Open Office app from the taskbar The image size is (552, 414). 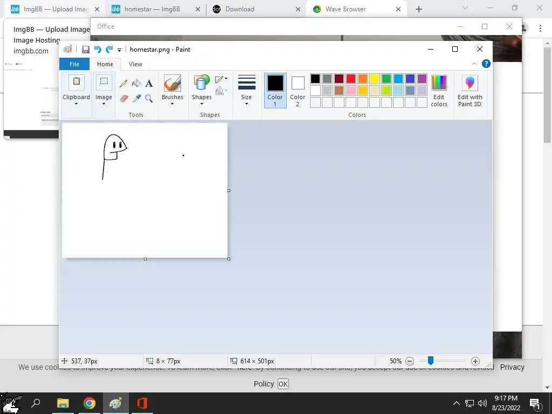pos(142,403)
